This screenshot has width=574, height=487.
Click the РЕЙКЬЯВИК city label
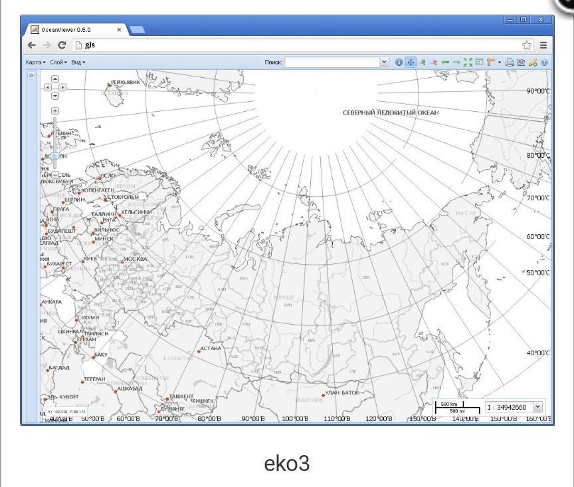click(x=125, y=82)
